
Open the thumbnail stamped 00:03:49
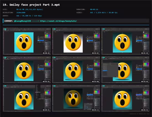125,70
